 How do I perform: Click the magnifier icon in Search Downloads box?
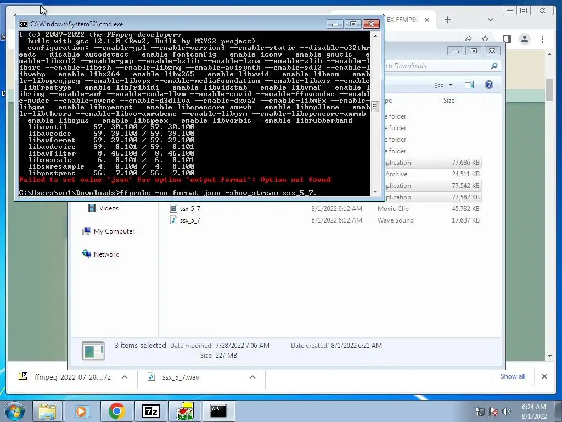[x=494, y=66]
